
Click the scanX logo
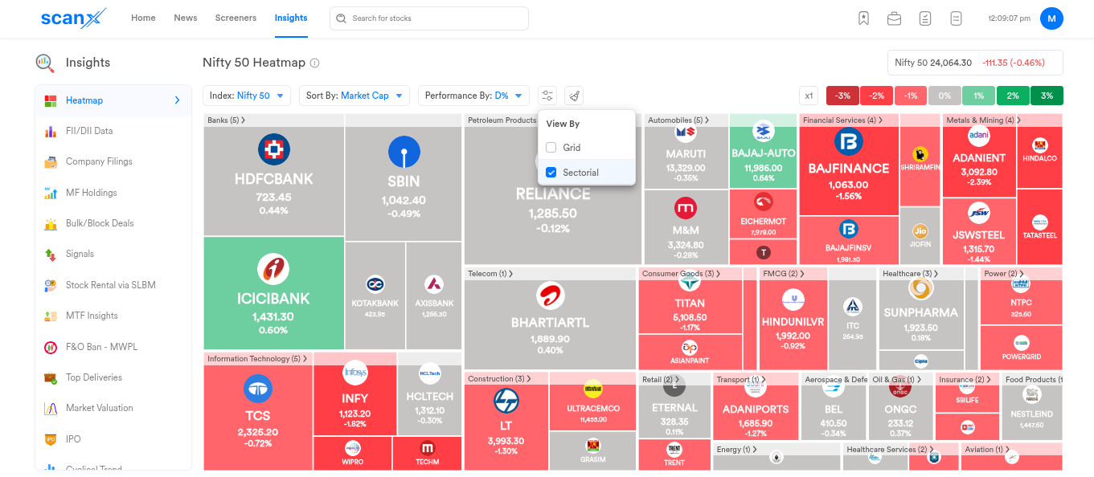tap(74, 18)
